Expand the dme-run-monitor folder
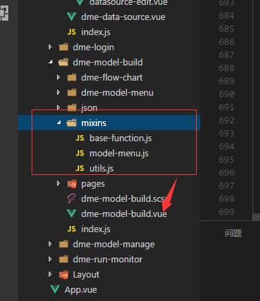 coord(50,259)
